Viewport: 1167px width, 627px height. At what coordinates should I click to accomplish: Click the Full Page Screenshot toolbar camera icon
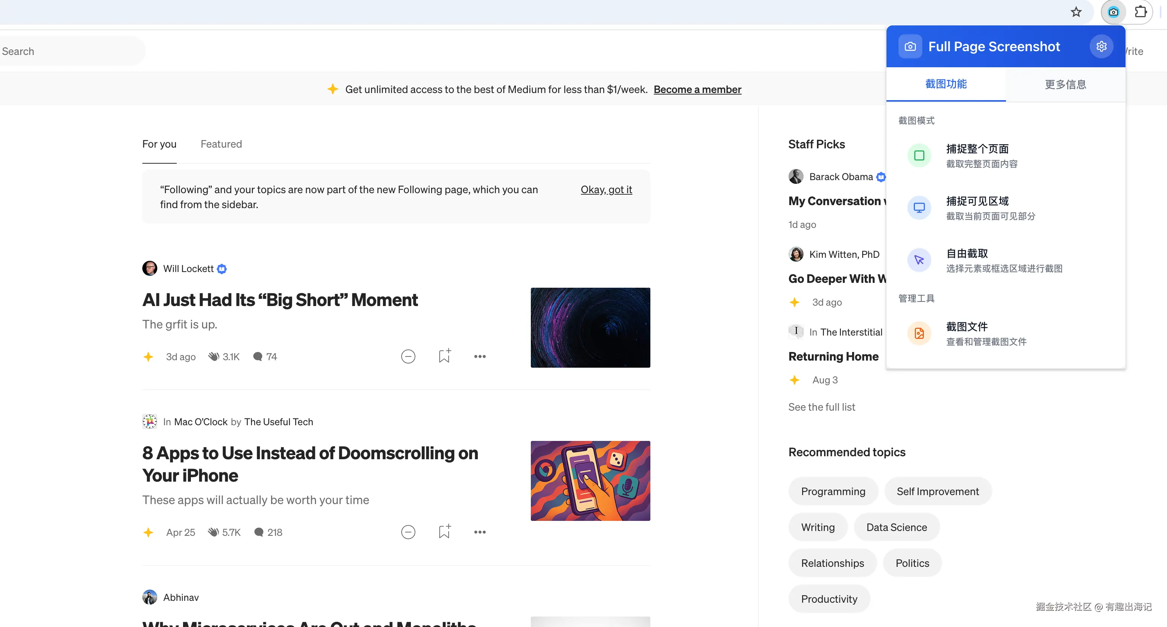[1113, 12]
